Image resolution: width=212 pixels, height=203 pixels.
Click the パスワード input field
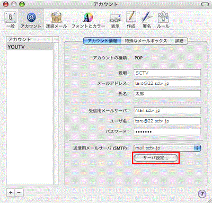(x=167, y=131)
